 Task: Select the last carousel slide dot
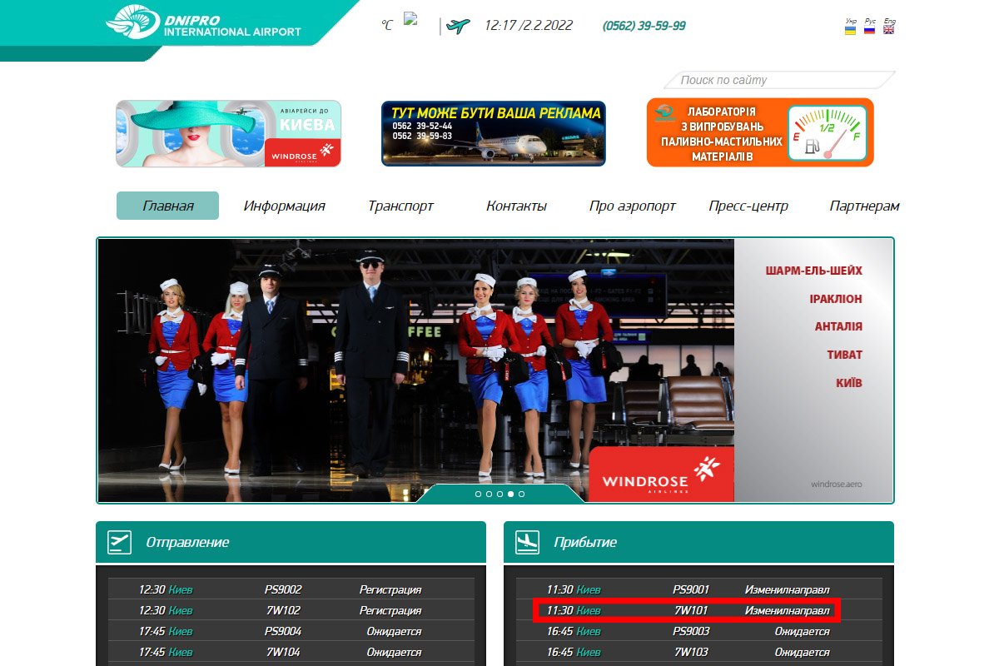click(x=521, y=494)
